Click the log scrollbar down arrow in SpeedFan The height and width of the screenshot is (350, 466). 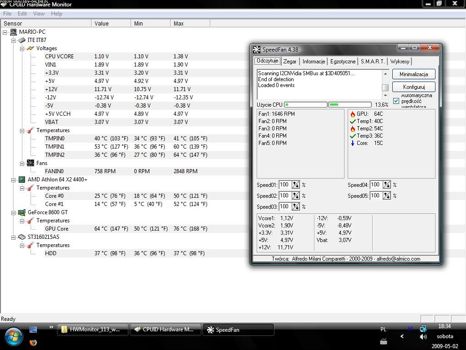coord(385,96)
